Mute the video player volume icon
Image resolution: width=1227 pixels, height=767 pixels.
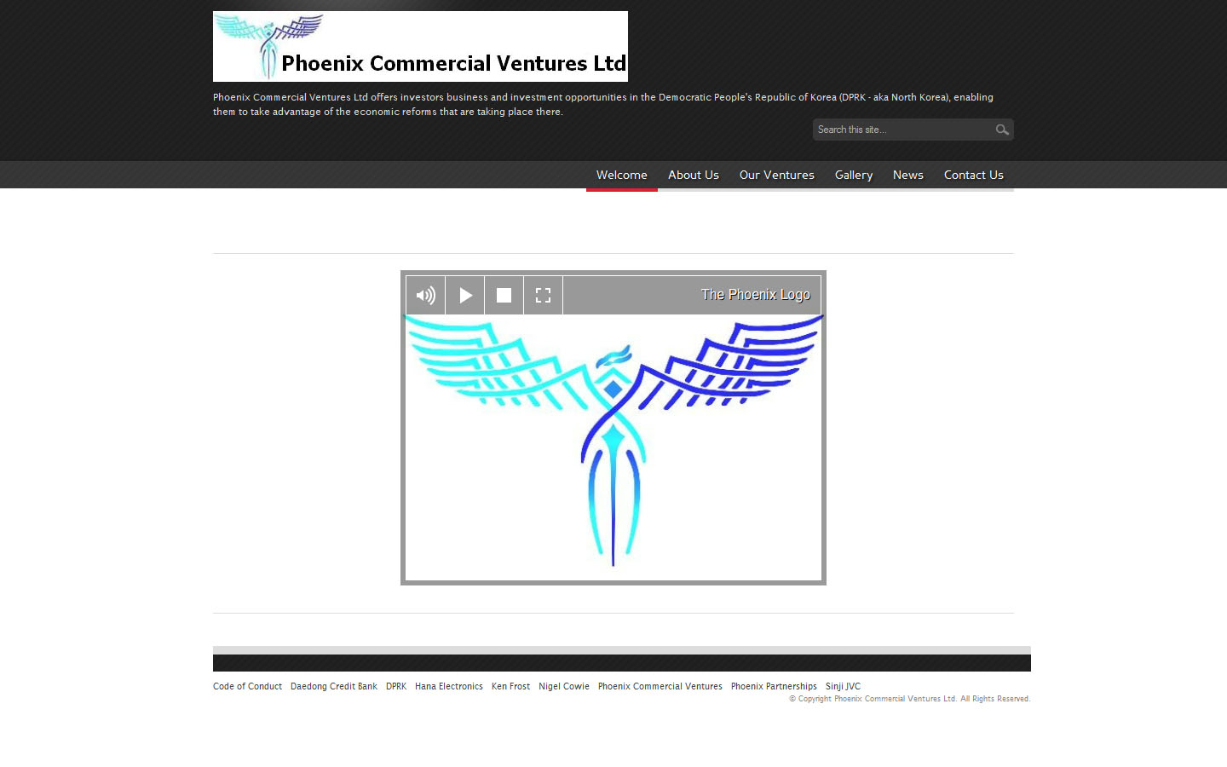click(x=425, y=296)
